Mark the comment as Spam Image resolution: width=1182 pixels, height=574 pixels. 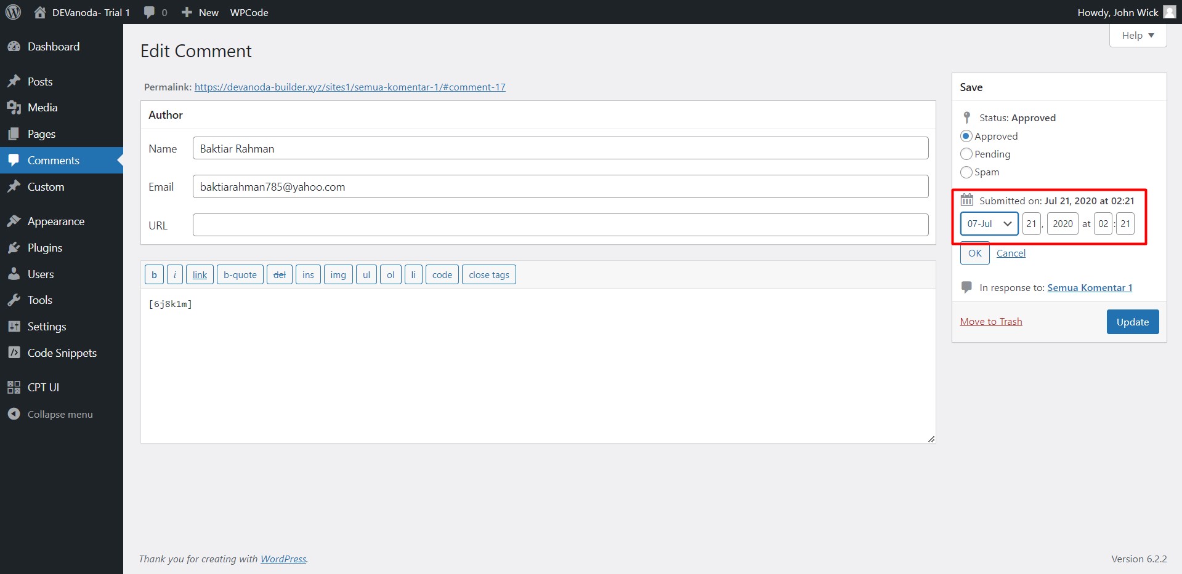[966, 172]
